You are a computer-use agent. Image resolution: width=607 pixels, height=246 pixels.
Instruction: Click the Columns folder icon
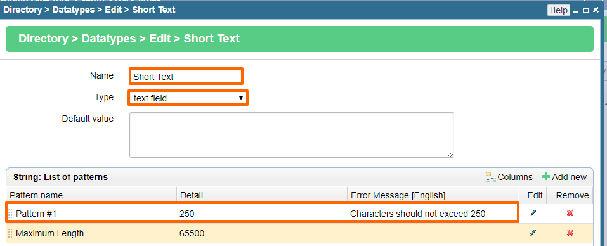pos(490,177)
